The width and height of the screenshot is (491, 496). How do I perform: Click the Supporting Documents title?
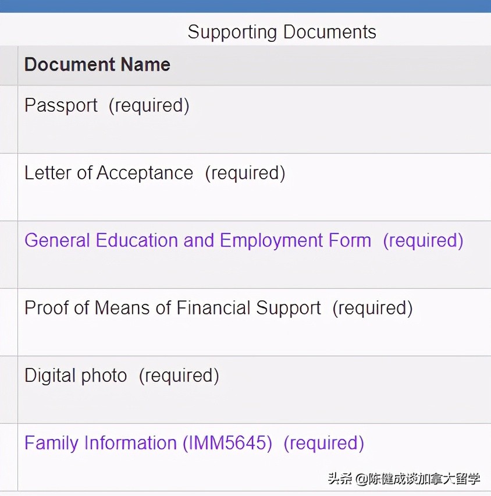pos(281,31)
